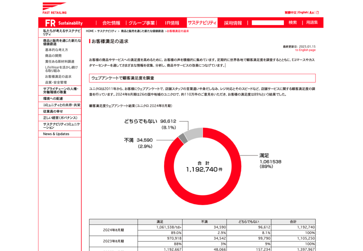
Task: Click the red お客様満足の追求 breadcrumb item
Action: click(x=178, y=31)
